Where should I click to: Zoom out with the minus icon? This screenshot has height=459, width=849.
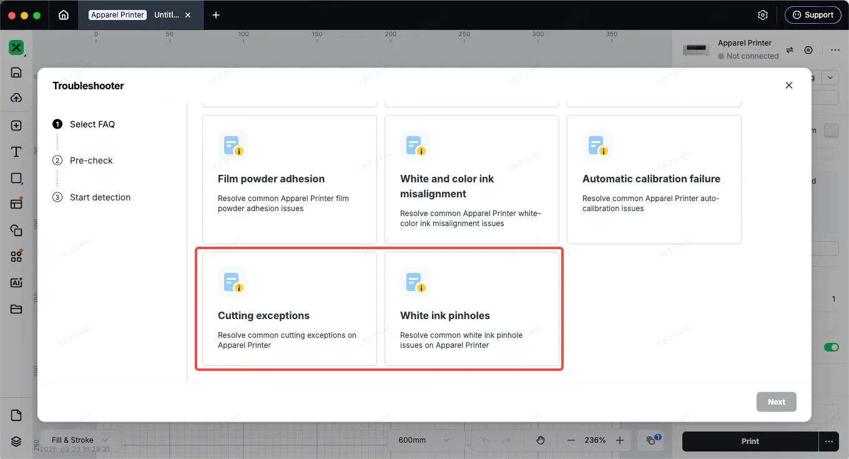click(x=571, y=440)
